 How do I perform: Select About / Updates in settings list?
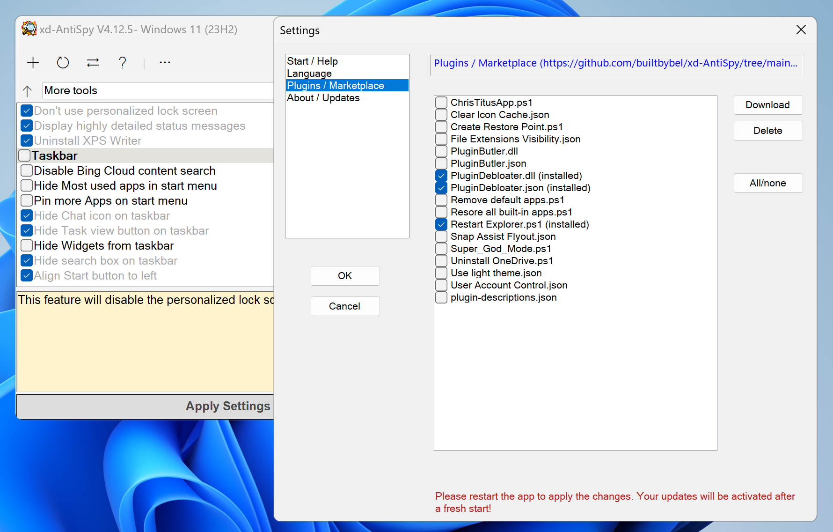[x=323, y=98]
